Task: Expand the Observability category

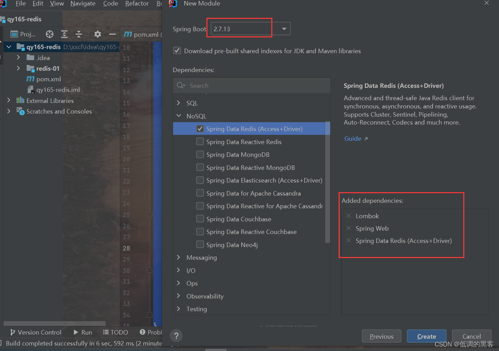Action: tap(178, 296)
